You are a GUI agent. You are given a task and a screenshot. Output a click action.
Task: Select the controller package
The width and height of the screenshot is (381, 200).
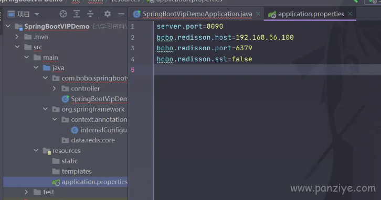86,88
